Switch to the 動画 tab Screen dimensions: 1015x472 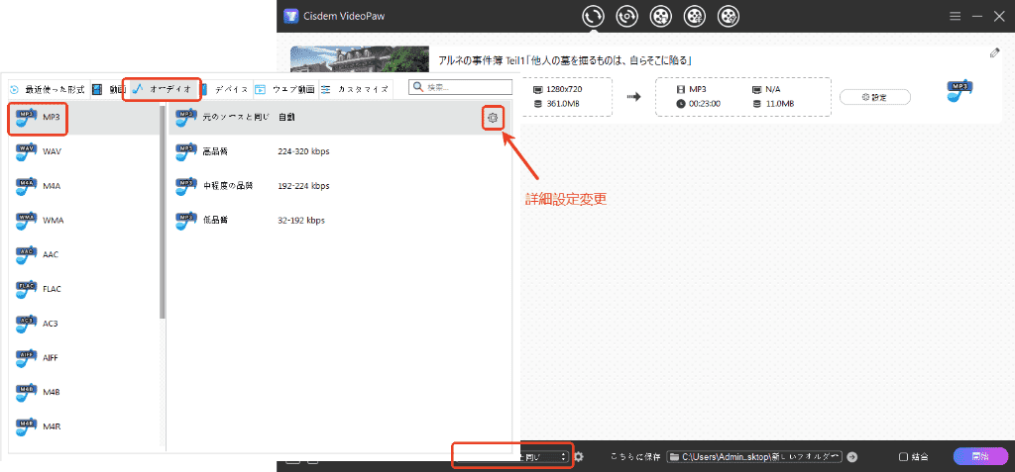[x=108, y=89]
